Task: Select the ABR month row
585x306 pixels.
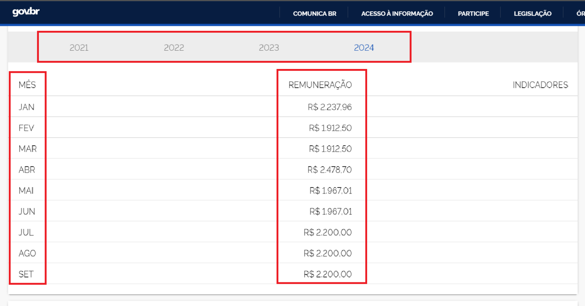Action: [x=293, y=170]
